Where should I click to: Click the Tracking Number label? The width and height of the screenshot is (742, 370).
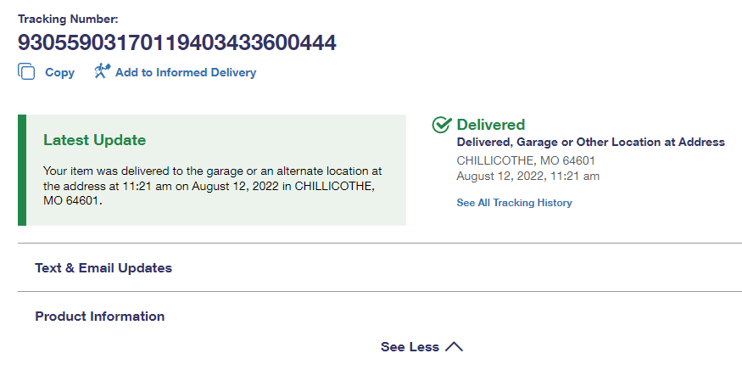68,19
